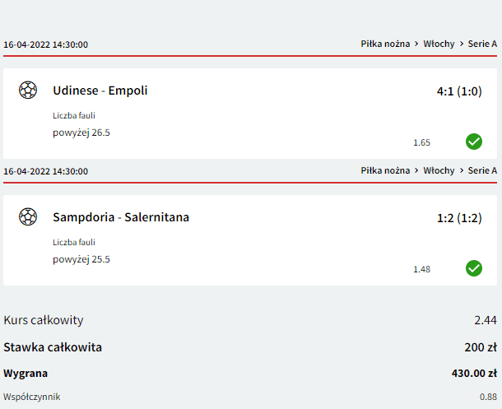Click the green checkmark for Udinese bet

(474, 142)
